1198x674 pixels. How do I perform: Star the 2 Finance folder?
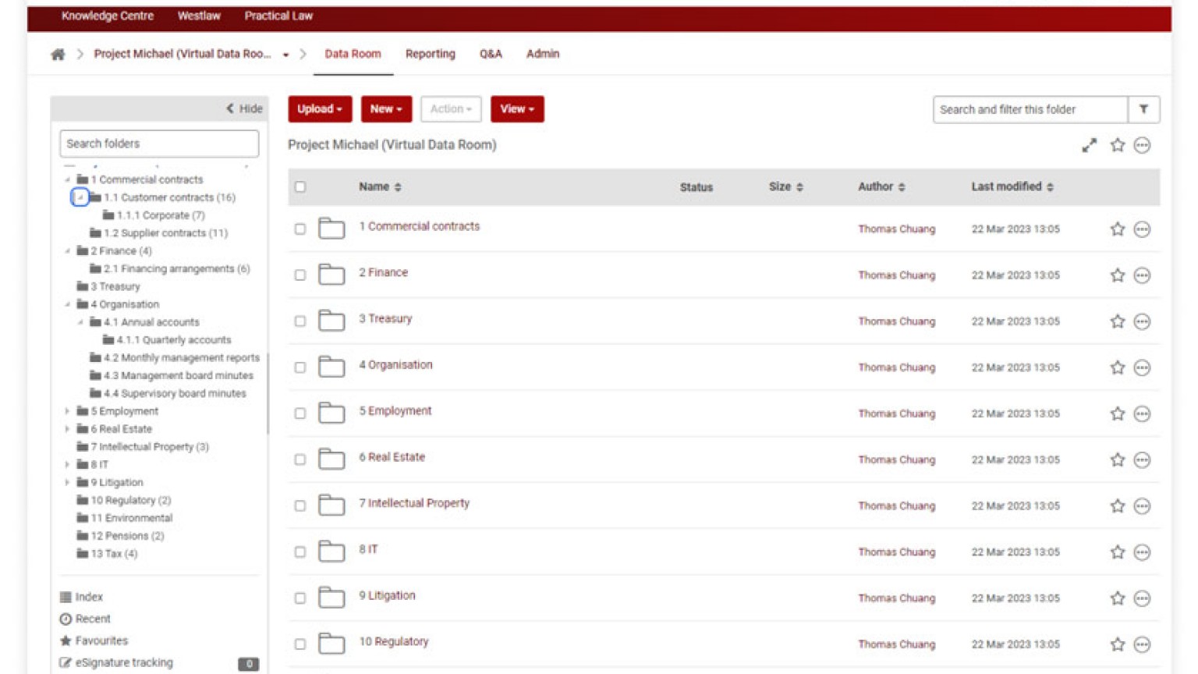pyautogui.click(x=1117, y=275)
